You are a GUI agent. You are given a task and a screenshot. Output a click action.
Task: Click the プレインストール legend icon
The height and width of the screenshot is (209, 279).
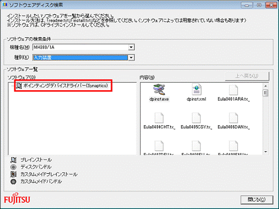pos(13,160)
